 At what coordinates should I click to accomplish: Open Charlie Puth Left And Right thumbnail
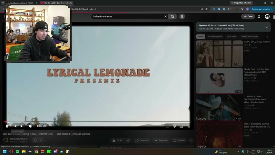(x=220, y=81)
